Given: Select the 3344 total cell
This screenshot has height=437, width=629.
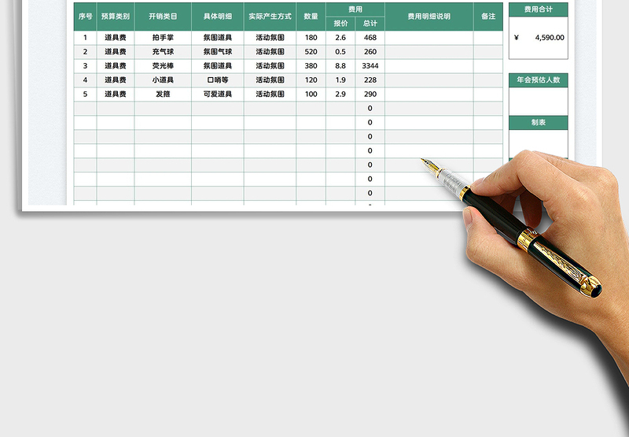Looking at the screenshot, I should click(370, 66).
